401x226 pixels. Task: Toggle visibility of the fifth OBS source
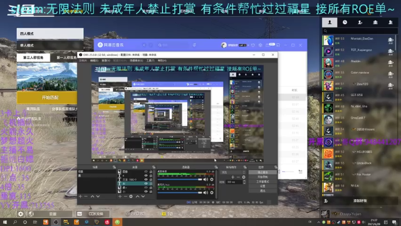[146, 187]
